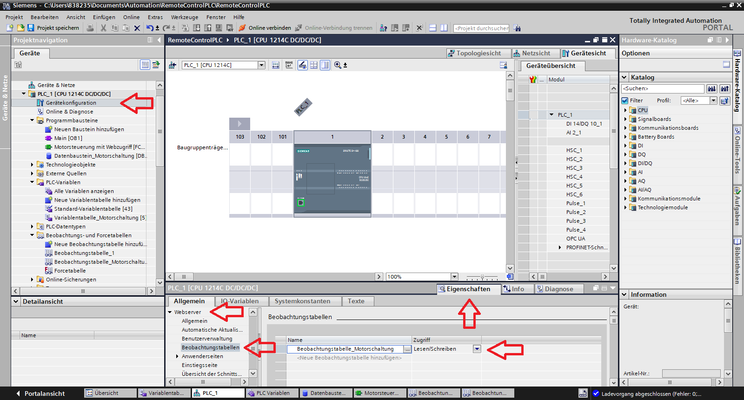The height and width of the screenshot is (400, 744).
Task: Expand the Detailansicht panel
Action: click(16, 301)
